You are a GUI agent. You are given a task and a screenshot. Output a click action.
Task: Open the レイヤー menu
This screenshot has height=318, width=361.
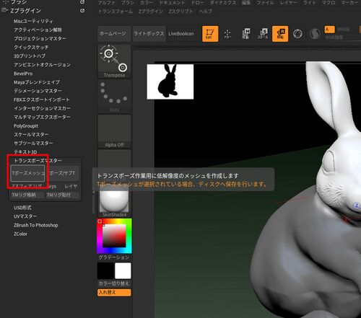tap(289, 3)
